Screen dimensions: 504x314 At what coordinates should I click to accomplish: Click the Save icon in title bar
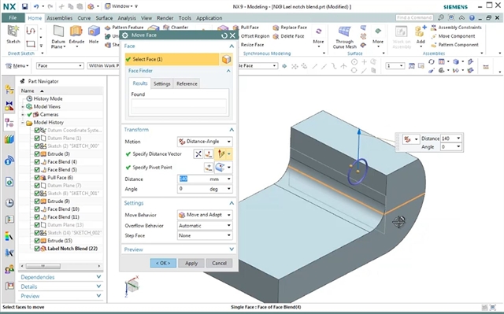[x=24, y=6]
